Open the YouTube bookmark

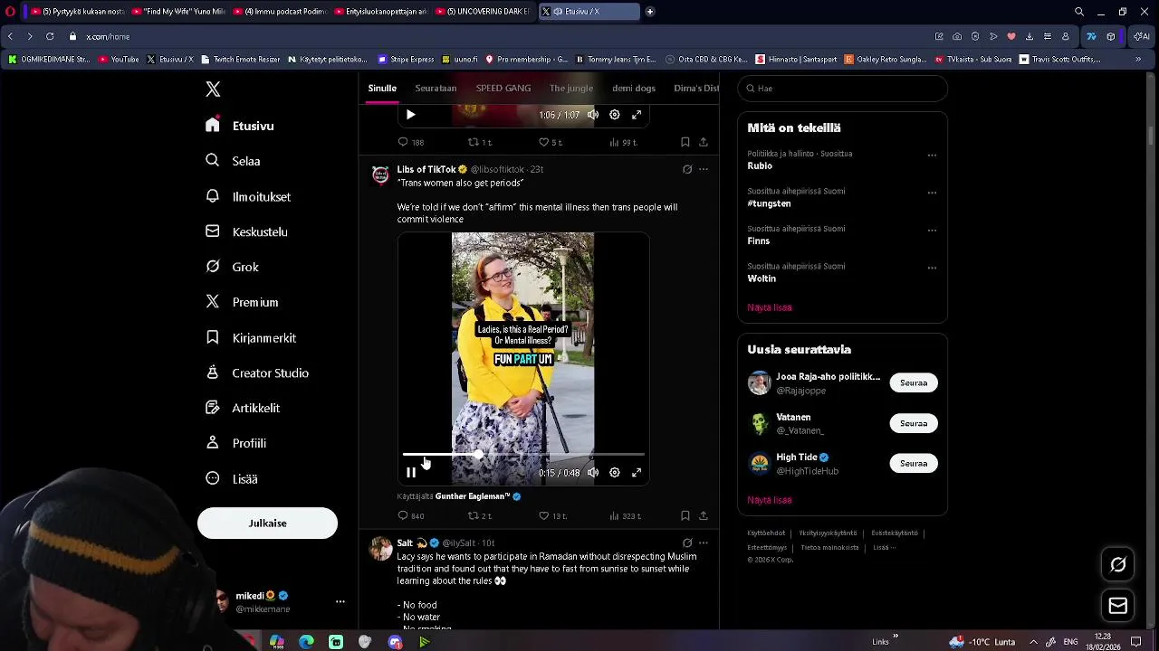tap(119, 60)
